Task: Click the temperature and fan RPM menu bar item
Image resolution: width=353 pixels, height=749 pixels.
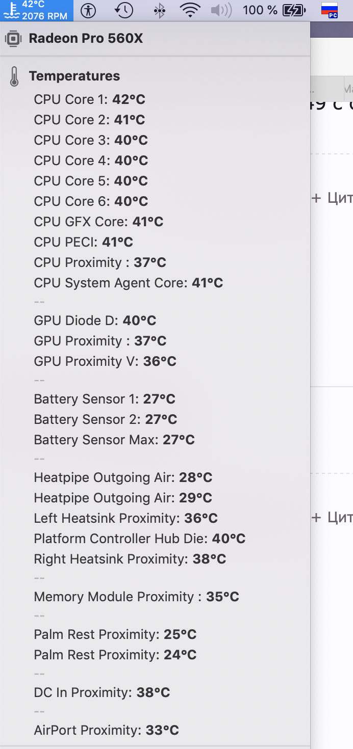Action: click(37, 10)
